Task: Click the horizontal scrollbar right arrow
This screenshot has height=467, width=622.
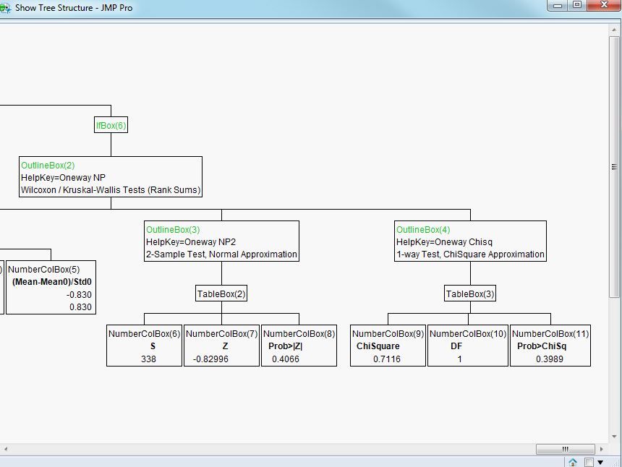Action: (x=601, y=449)
